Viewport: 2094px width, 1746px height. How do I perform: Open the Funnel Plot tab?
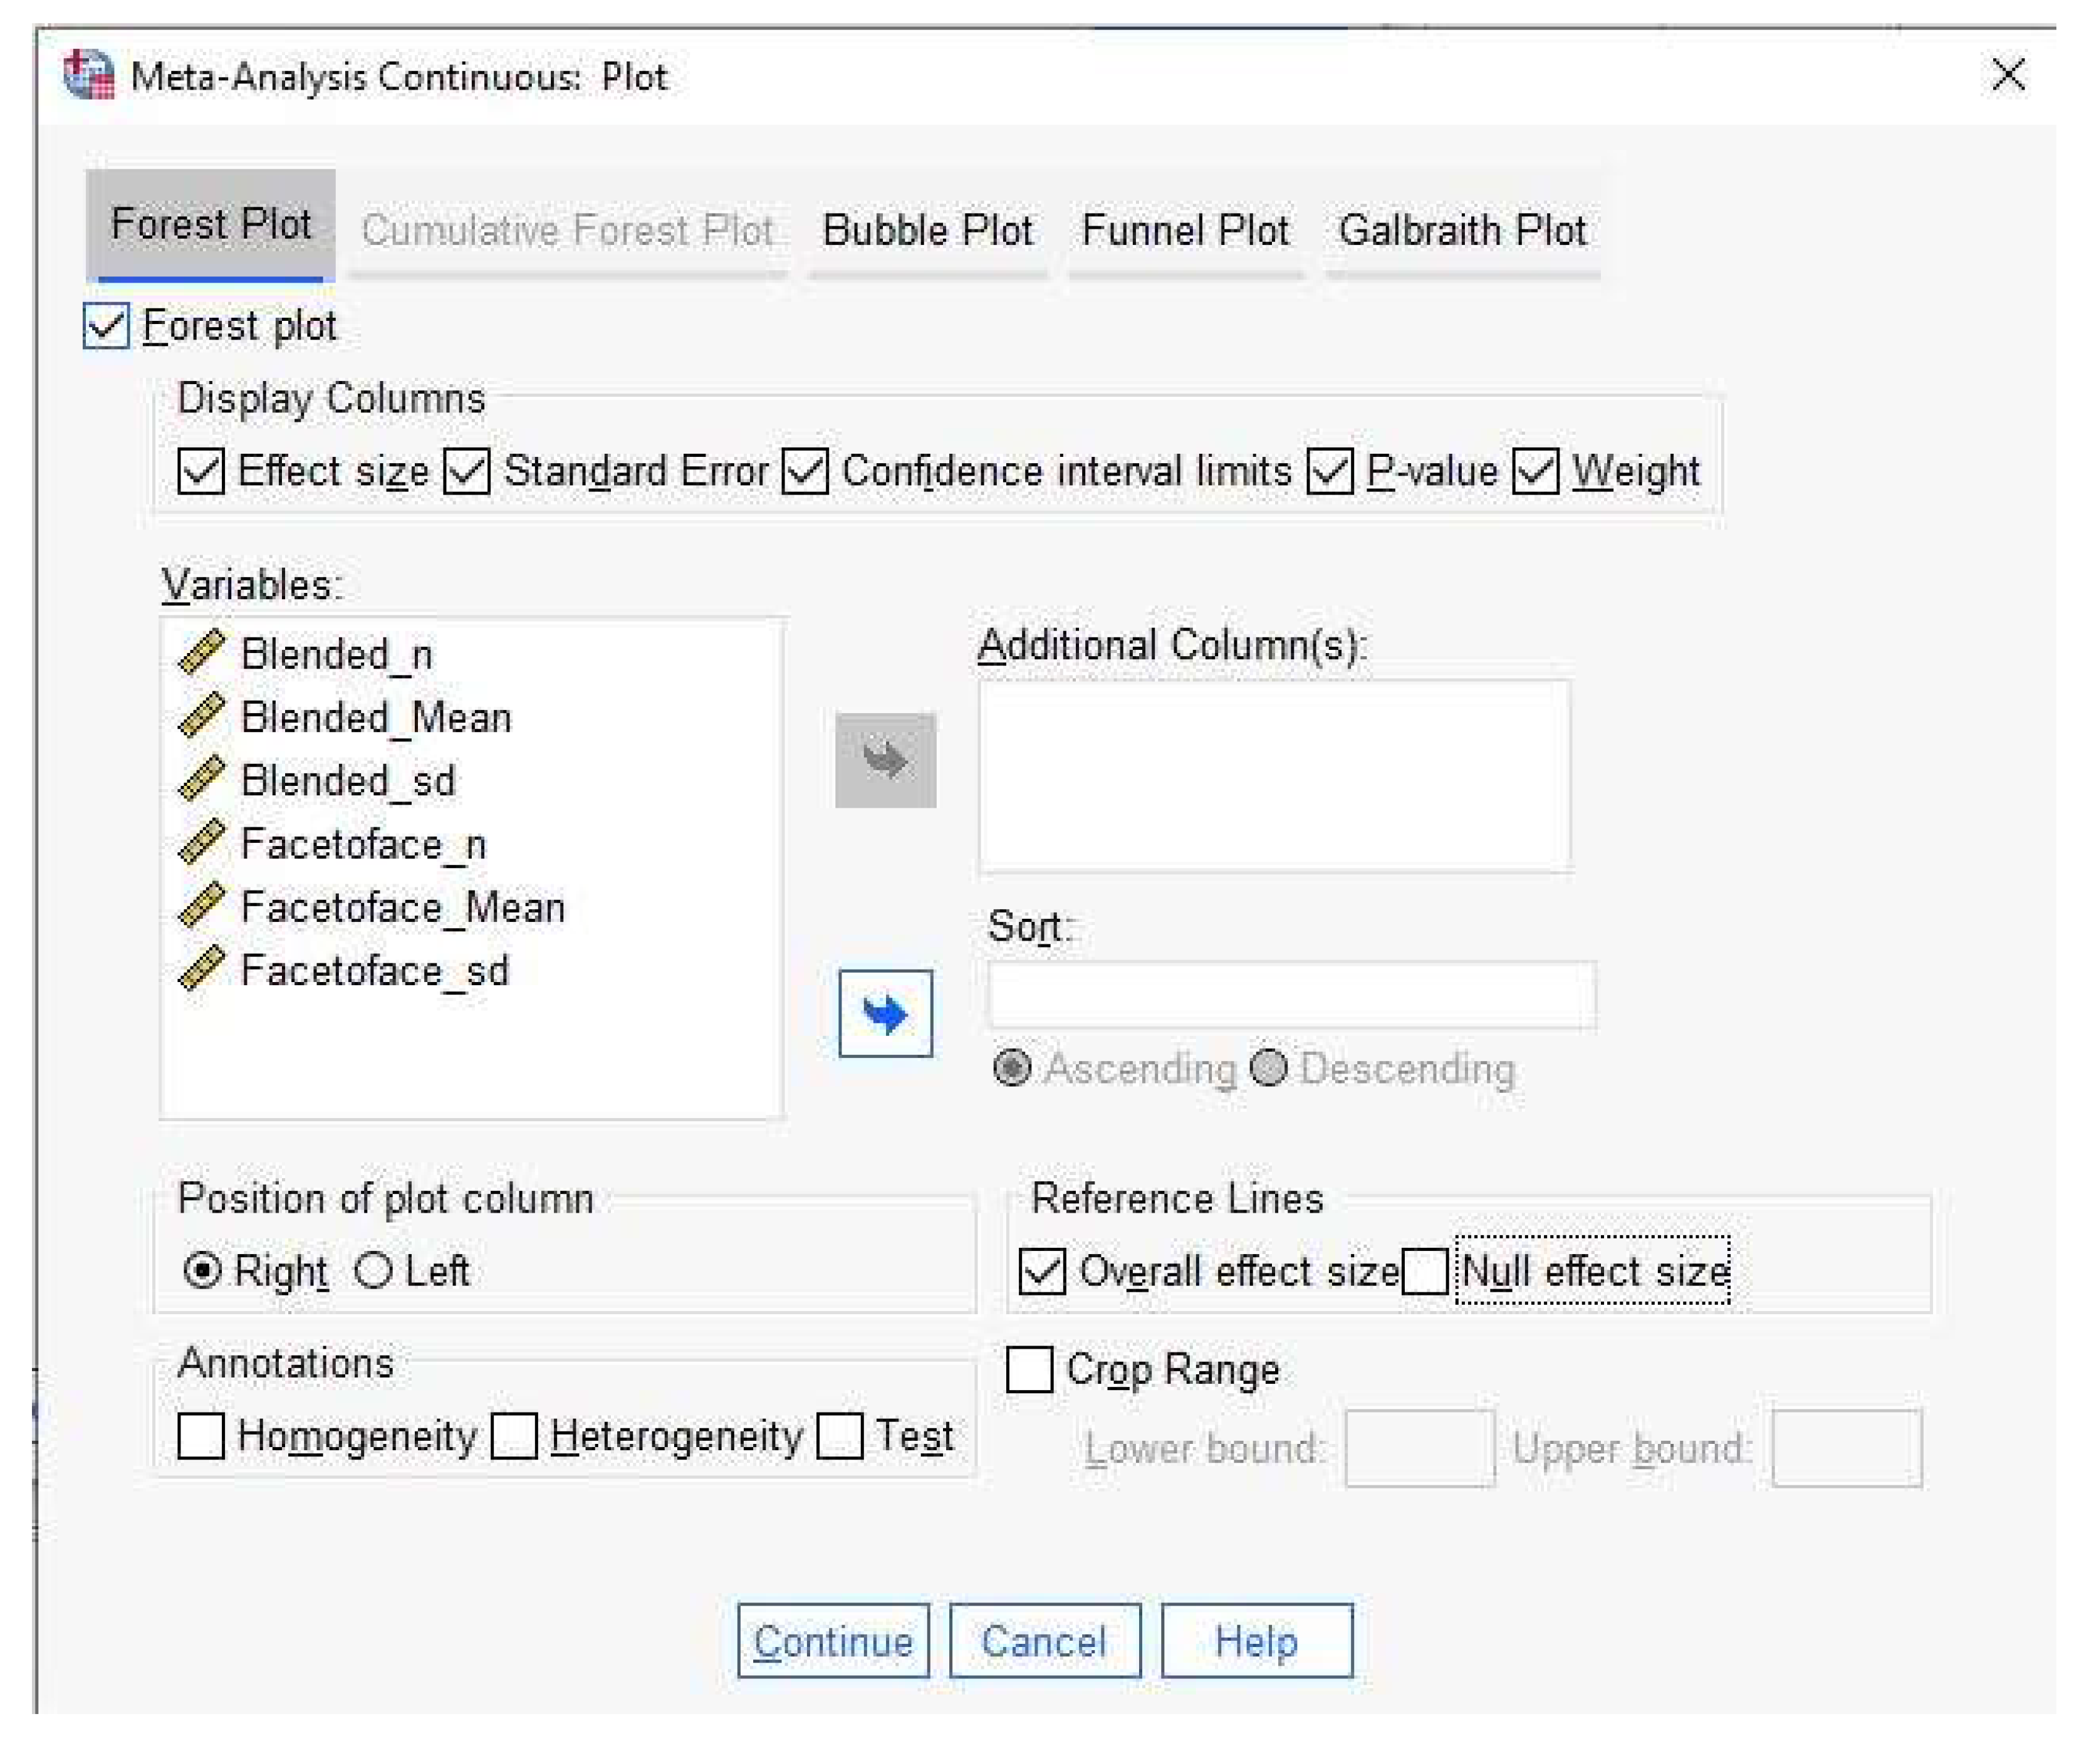[1185, 231]
